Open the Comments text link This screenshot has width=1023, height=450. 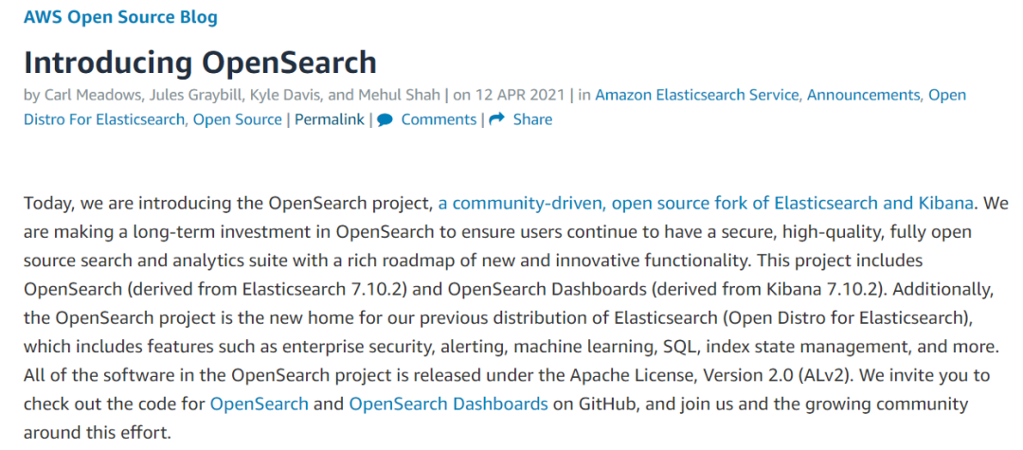[438, 119]
